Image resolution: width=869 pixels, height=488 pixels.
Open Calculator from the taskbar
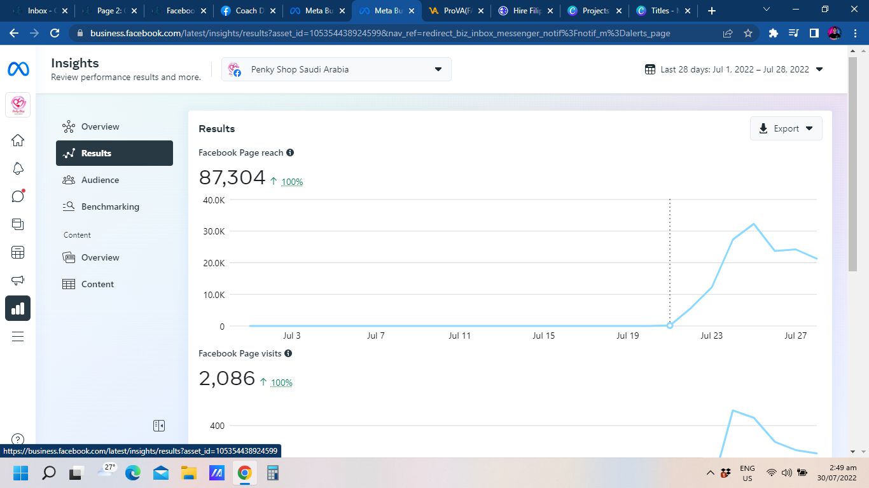point(273,473)
